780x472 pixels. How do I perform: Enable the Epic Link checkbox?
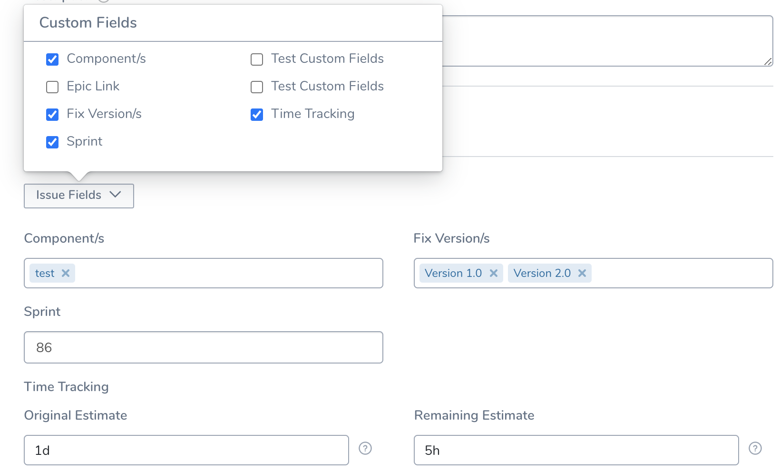pos(52,87)
